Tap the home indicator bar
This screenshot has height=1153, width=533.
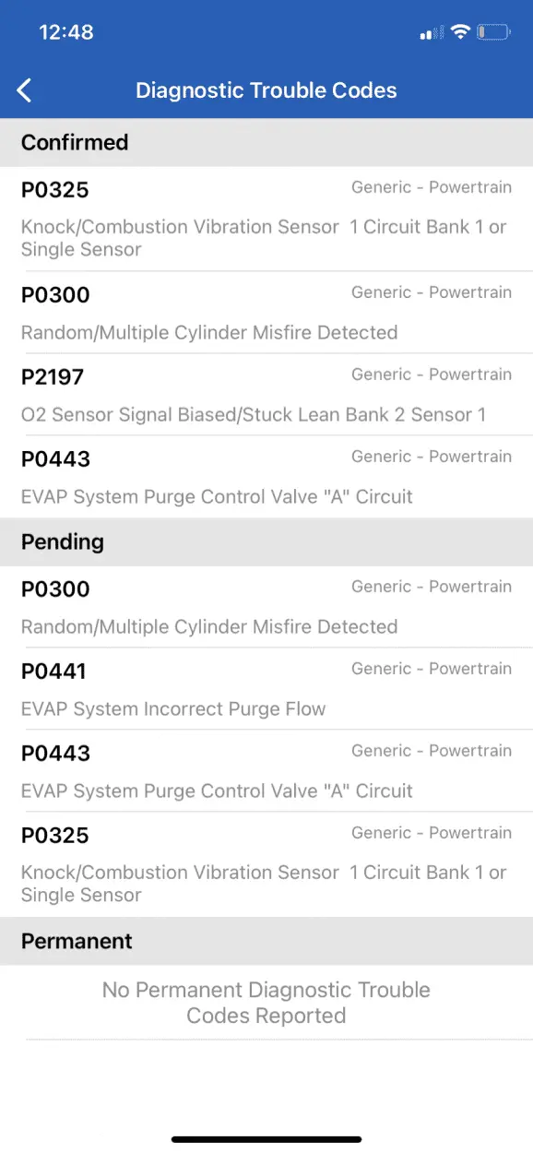point(266,1139)
